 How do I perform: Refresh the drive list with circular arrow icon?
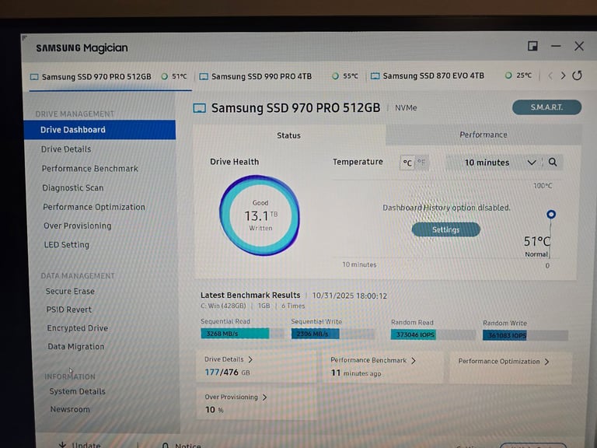(x=578, y=75)
